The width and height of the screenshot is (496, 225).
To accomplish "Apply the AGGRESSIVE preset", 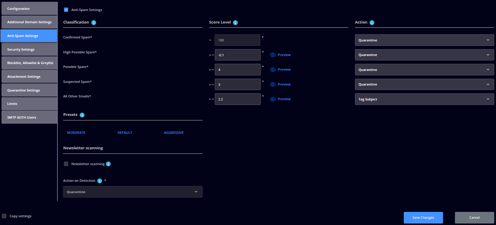I will (x=174, y=133).
